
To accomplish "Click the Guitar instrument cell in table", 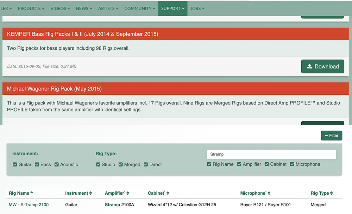I will (x=71, y=205).
